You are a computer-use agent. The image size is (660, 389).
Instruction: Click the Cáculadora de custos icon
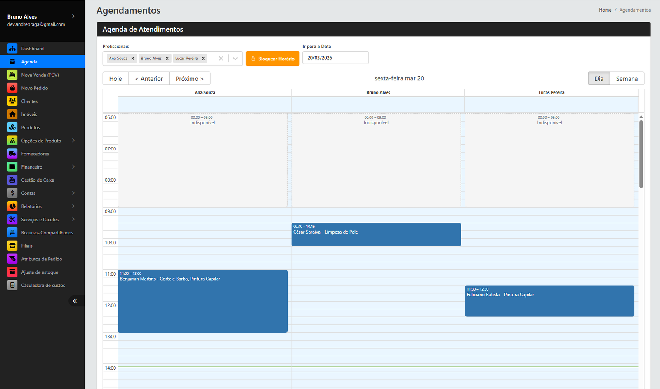(x=12, y=285)
